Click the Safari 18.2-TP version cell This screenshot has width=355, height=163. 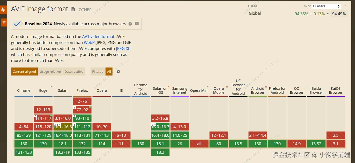coord(63,152)
